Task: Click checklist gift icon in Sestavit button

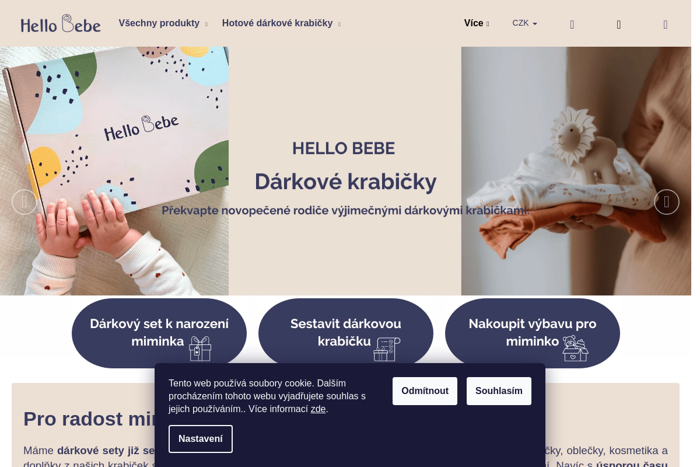Action: [x=387, y=348]
